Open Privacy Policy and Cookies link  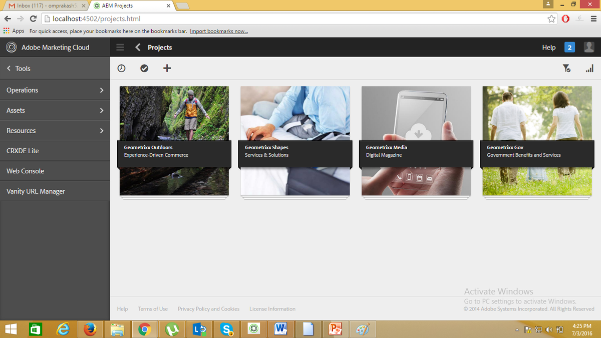pos(208,309)
